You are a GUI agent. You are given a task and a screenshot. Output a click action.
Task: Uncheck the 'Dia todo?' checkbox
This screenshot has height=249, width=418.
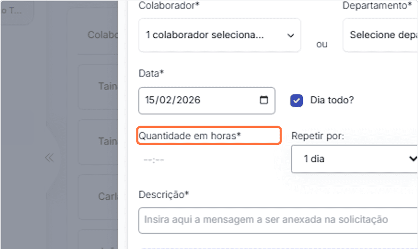click(x=297, y=100)
